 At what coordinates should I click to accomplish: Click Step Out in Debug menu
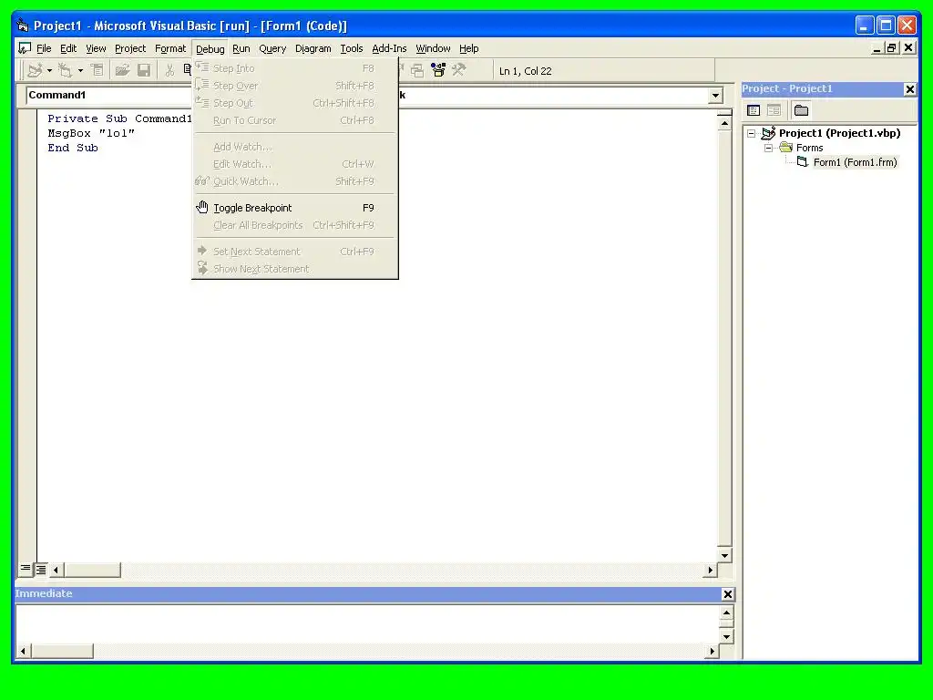(295, 103)
